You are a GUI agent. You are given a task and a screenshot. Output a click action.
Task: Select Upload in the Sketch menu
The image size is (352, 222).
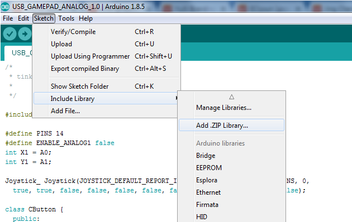107,44
